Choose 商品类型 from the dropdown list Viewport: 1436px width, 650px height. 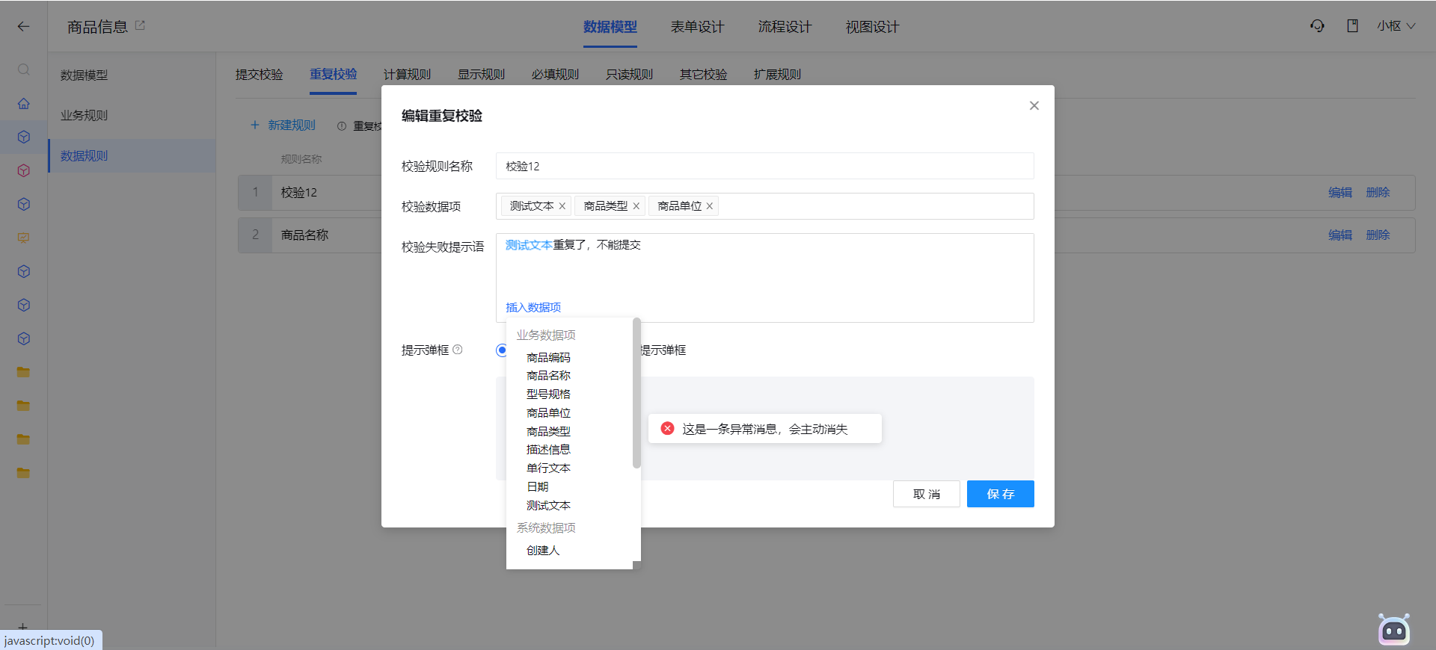point(548,432)
